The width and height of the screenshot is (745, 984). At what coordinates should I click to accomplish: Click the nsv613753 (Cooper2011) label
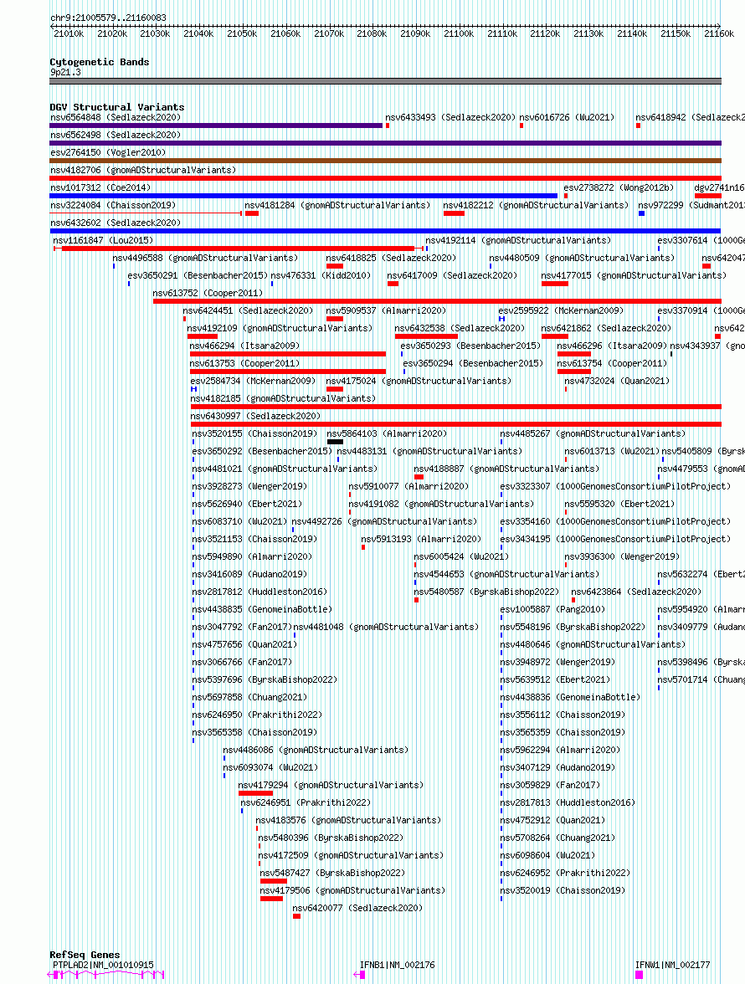tap(244, 363)
